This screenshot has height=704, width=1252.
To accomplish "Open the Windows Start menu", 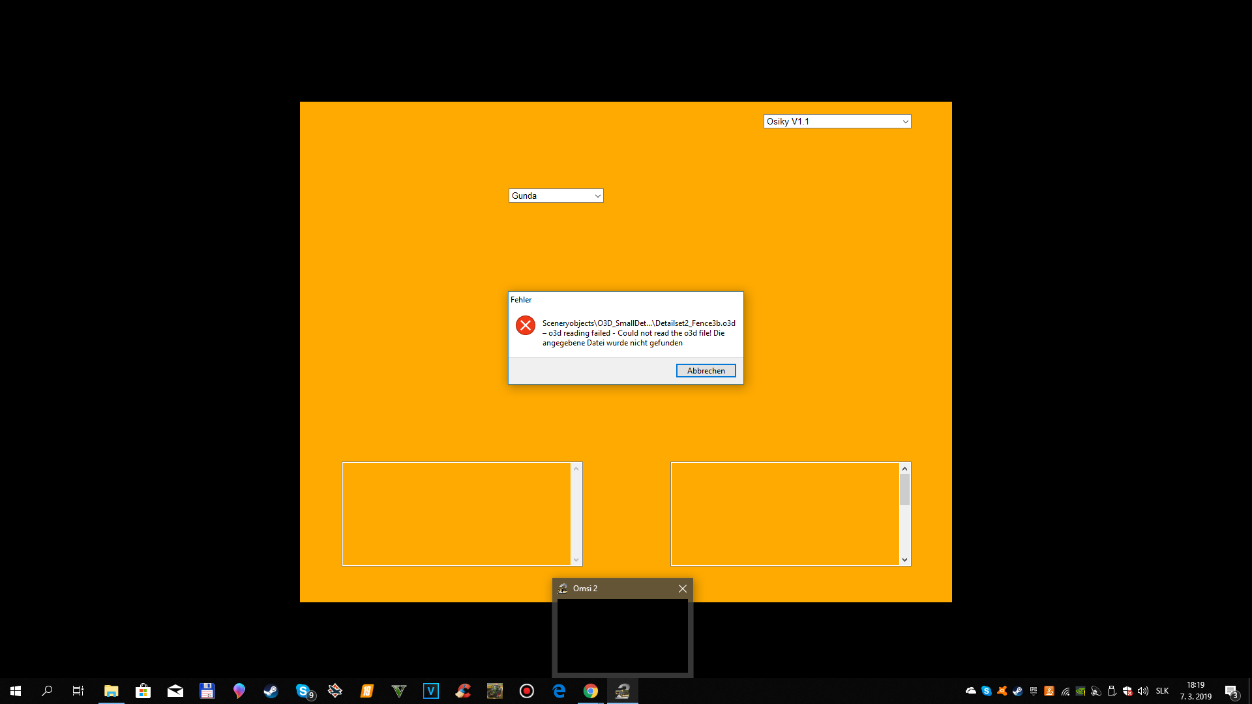I will tap(16, 691).
